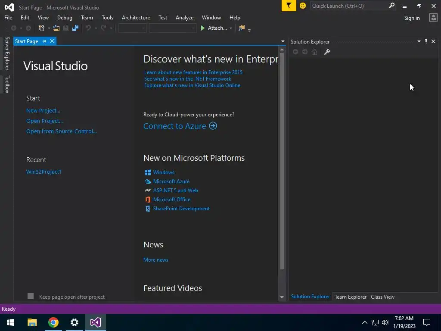Open Chrome from the taskbar
This screenshot has height=331, width=441.
53,322
